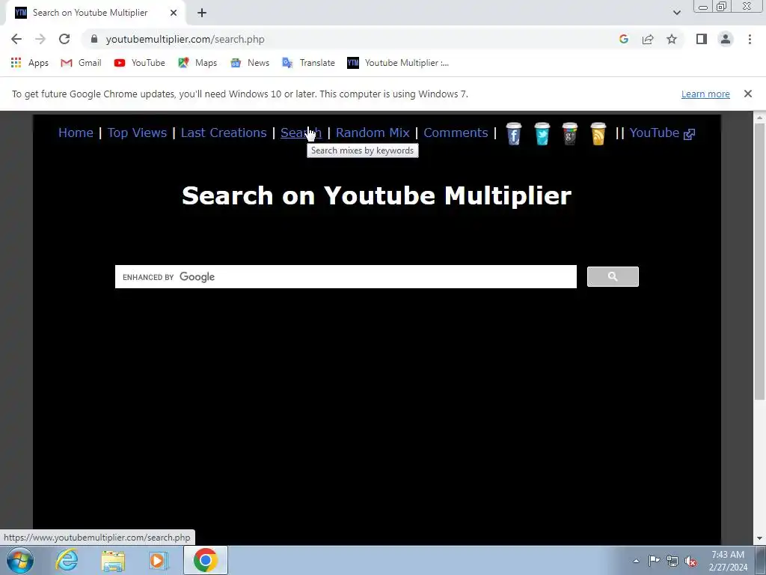Open a new tab
Viewport: 766px width, 575px height.
[x=202, y=13]
